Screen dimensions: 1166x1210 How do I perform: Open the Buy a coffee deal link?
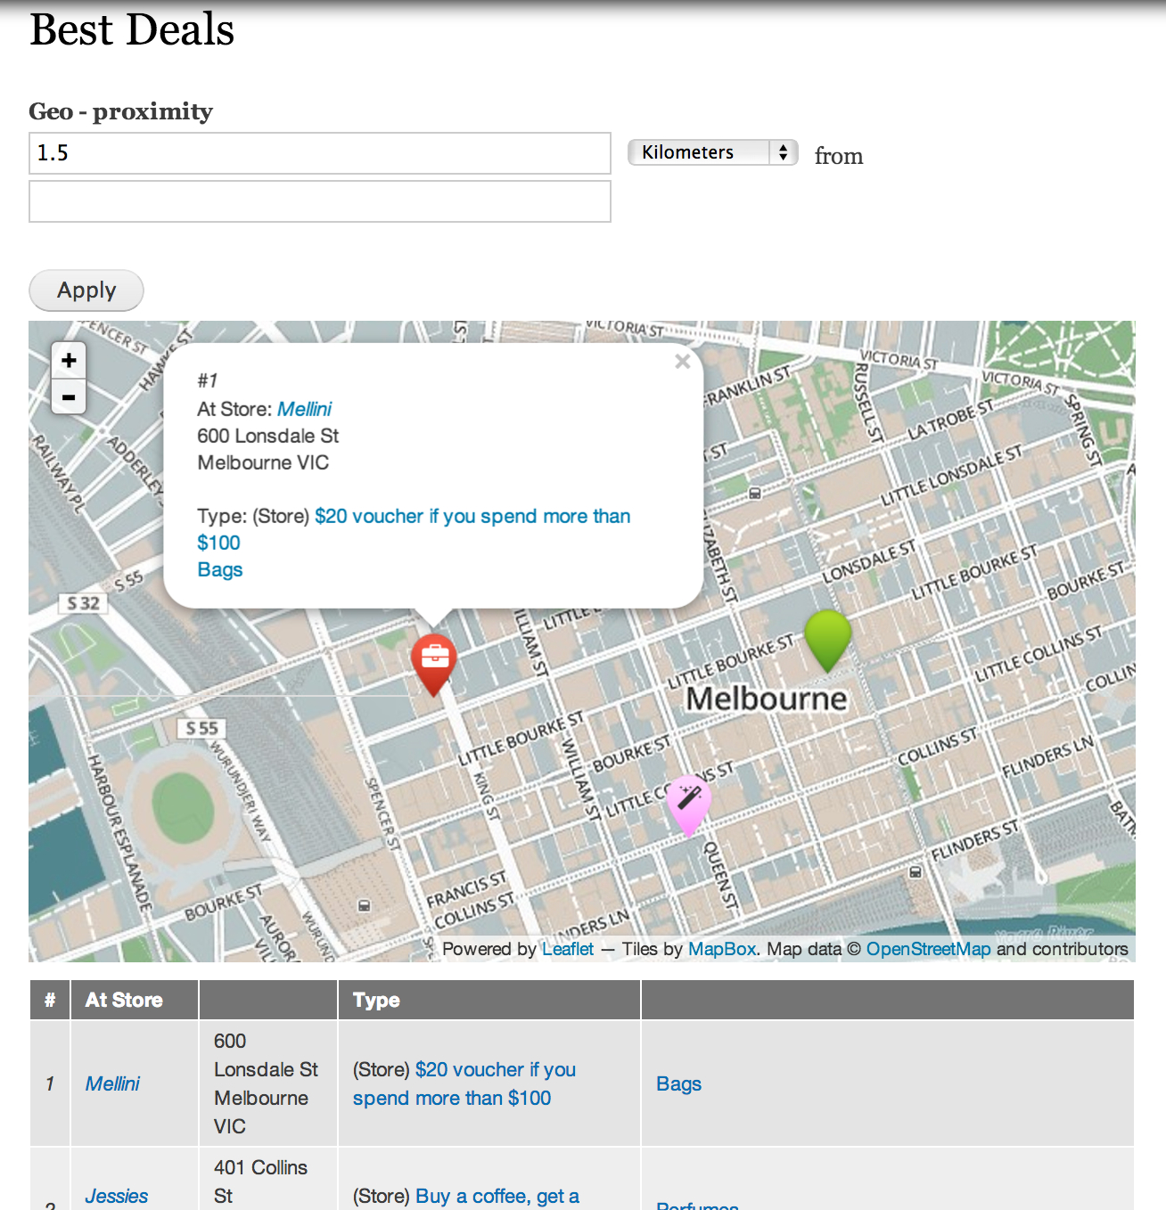click(497, 1196)
